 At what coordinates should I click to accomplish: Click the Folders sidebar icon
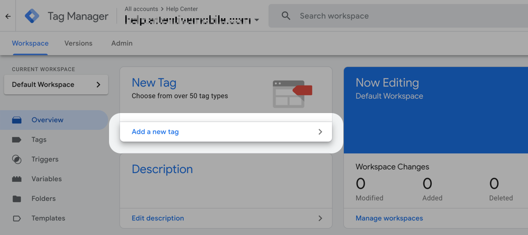tap(17, 199)
